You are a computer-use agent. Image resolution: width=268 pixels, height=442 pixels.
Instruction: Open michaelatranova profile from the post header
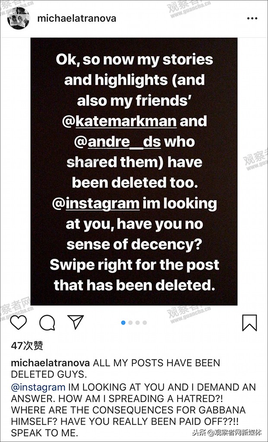[77, 19]
